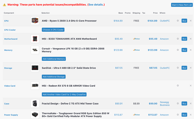
Task: Open the Newegg Business merchant link
Action: [165, 103]
